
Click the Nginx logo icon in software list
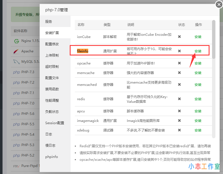[x=17, y=41]
